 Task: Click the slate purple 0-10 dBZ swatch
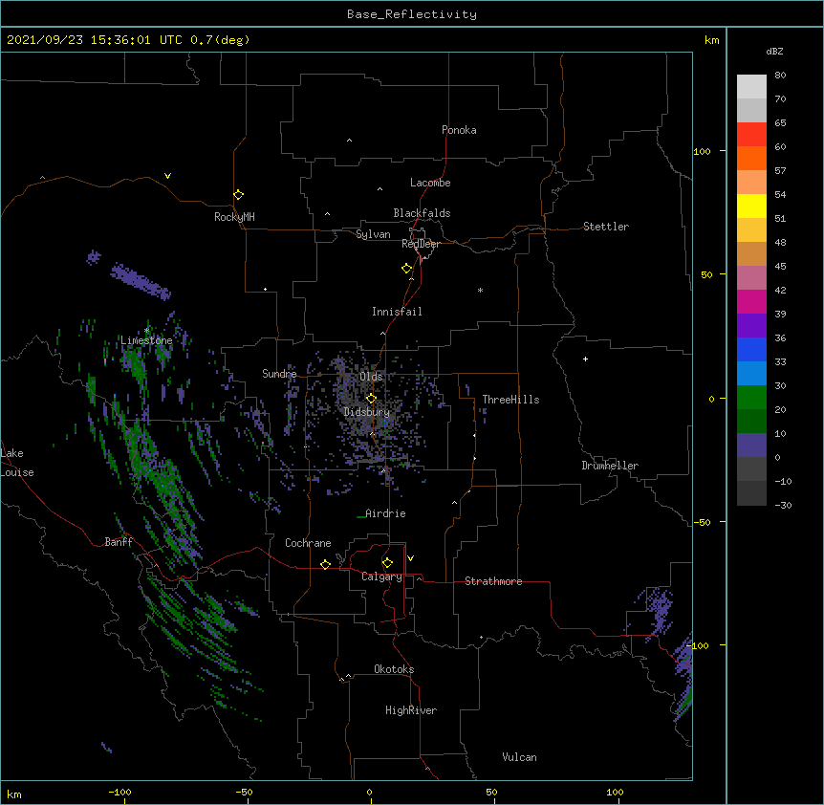click(x=751, y=446)
